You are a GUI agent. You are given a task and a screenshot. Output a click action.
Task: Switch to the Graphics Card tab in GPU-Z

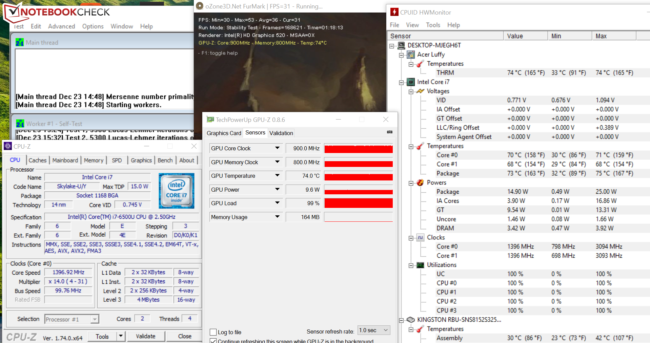click(x=224, y=133)
